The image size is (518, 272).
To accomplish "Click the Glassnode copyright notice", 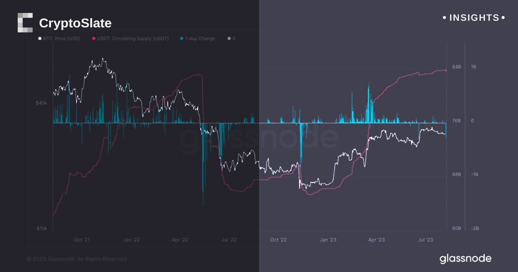I will coord(77,259).
